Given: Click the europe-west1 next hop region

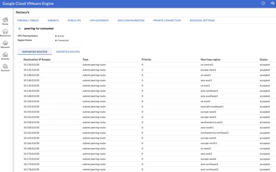Looking at the screenshot, I should (x=208, y=70).
